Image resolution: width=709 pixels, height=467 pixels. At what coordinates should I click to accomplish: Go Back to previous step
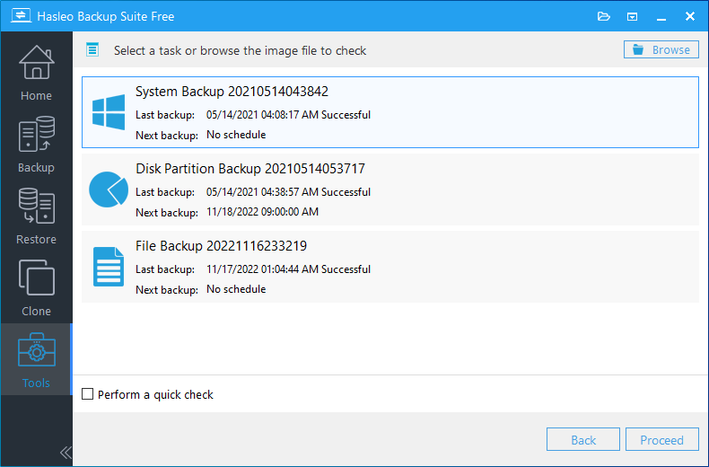582,439
